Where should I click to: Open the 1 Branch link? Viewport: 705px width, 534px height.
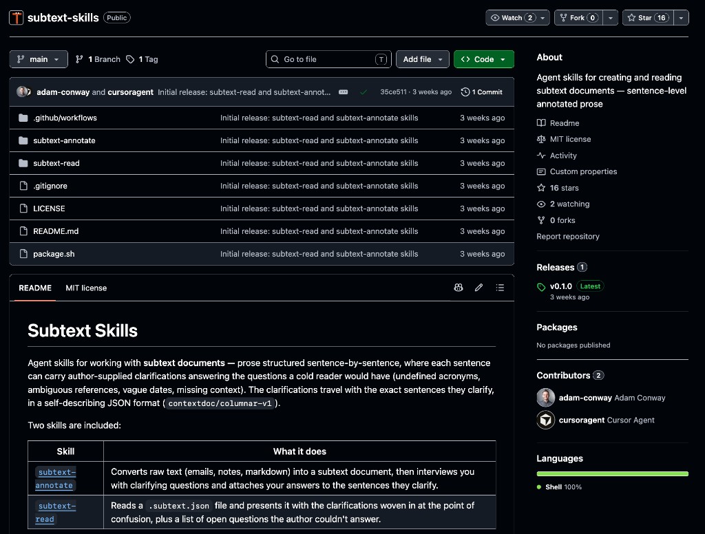[x=98, y=59]
